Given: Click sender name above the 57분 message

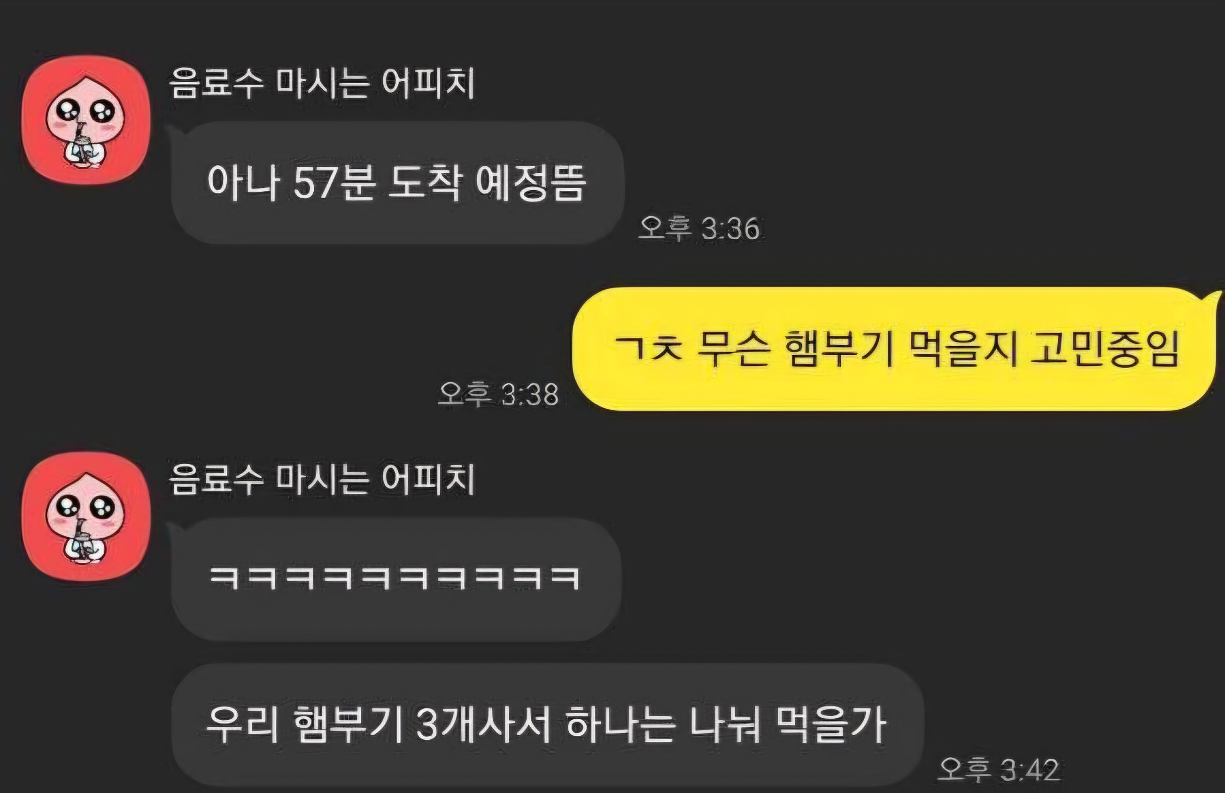Looking at the screenshot, I should (x=321, y=83).
